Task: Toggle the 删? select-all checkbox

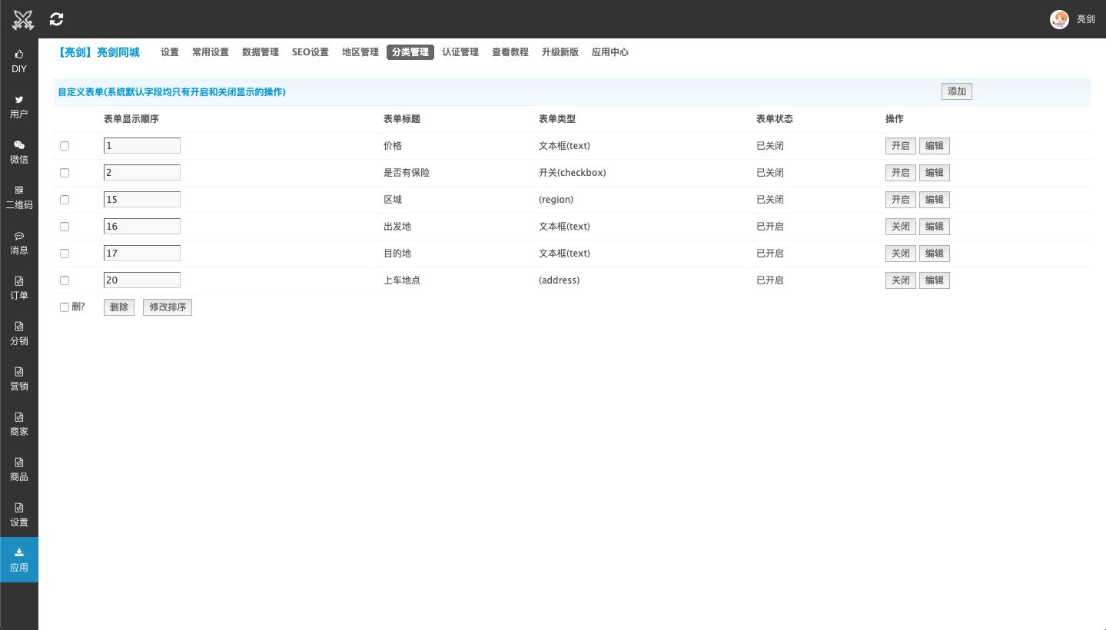Action: (x=65, y=307)
